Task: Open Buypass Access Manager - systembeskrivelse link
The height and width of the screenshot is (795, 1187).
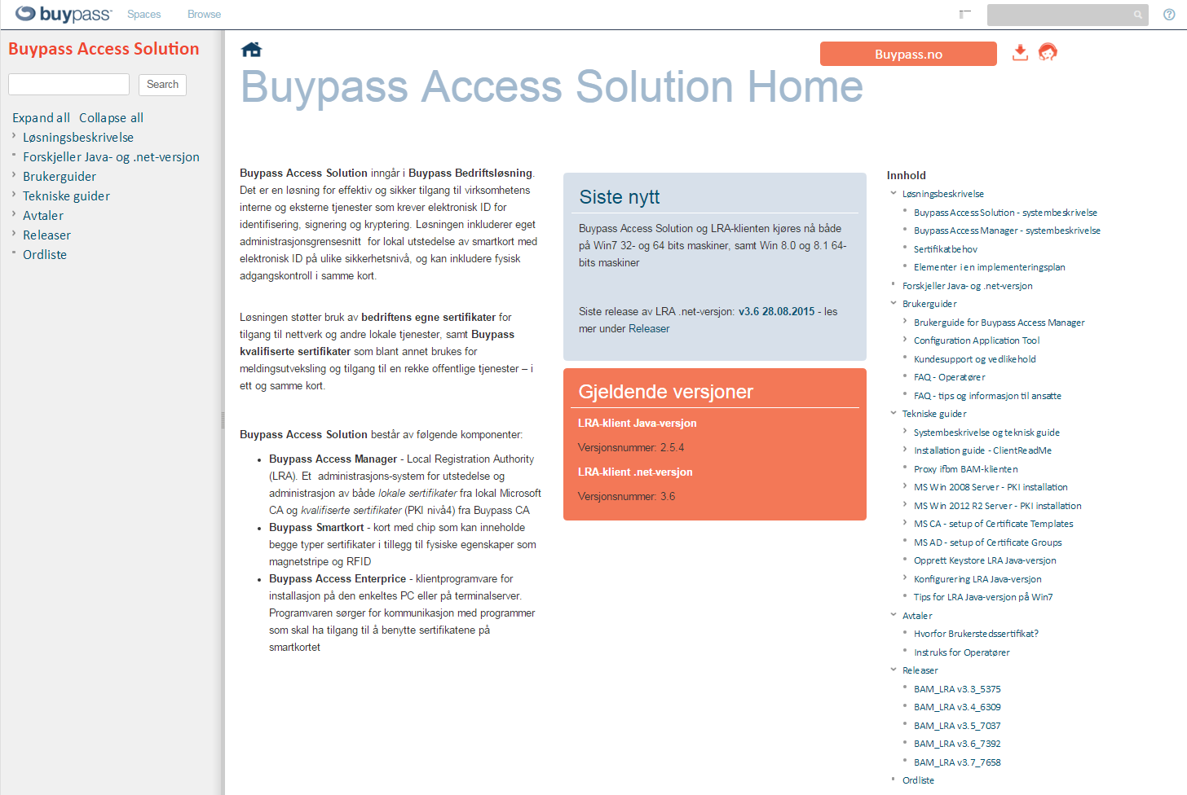Action: pyautogui.click(x=1007, y=231)
